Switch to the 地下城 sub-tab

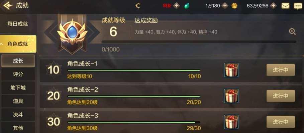[x=18, y=88]
